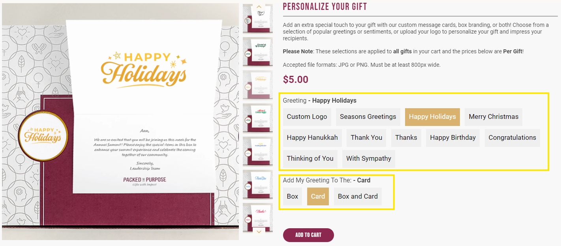Select the Custom Logo greeting option

click(307, 117)
